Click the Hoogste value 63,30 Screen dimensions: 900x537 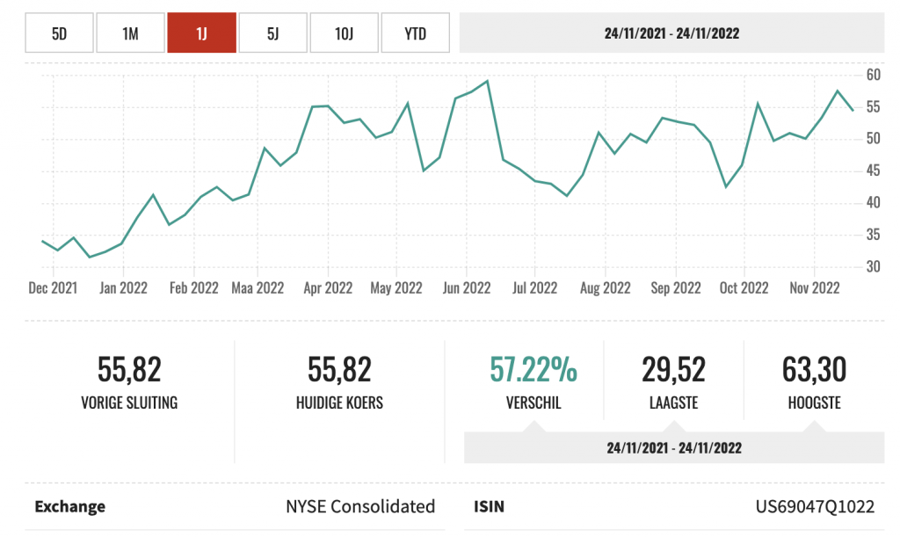814,370
